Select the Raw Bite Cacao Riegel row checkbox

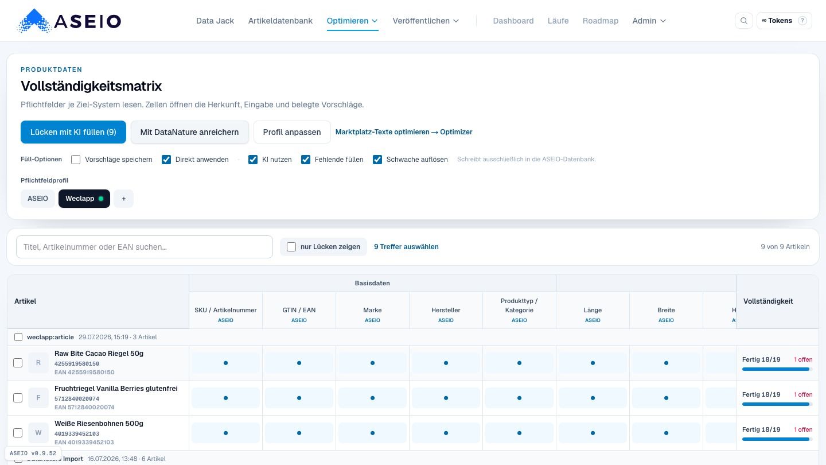[x=18, y=363]
